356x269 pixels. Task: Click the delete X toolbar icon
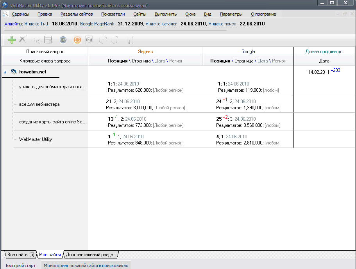pyautogui.click(x=23, y=39)
